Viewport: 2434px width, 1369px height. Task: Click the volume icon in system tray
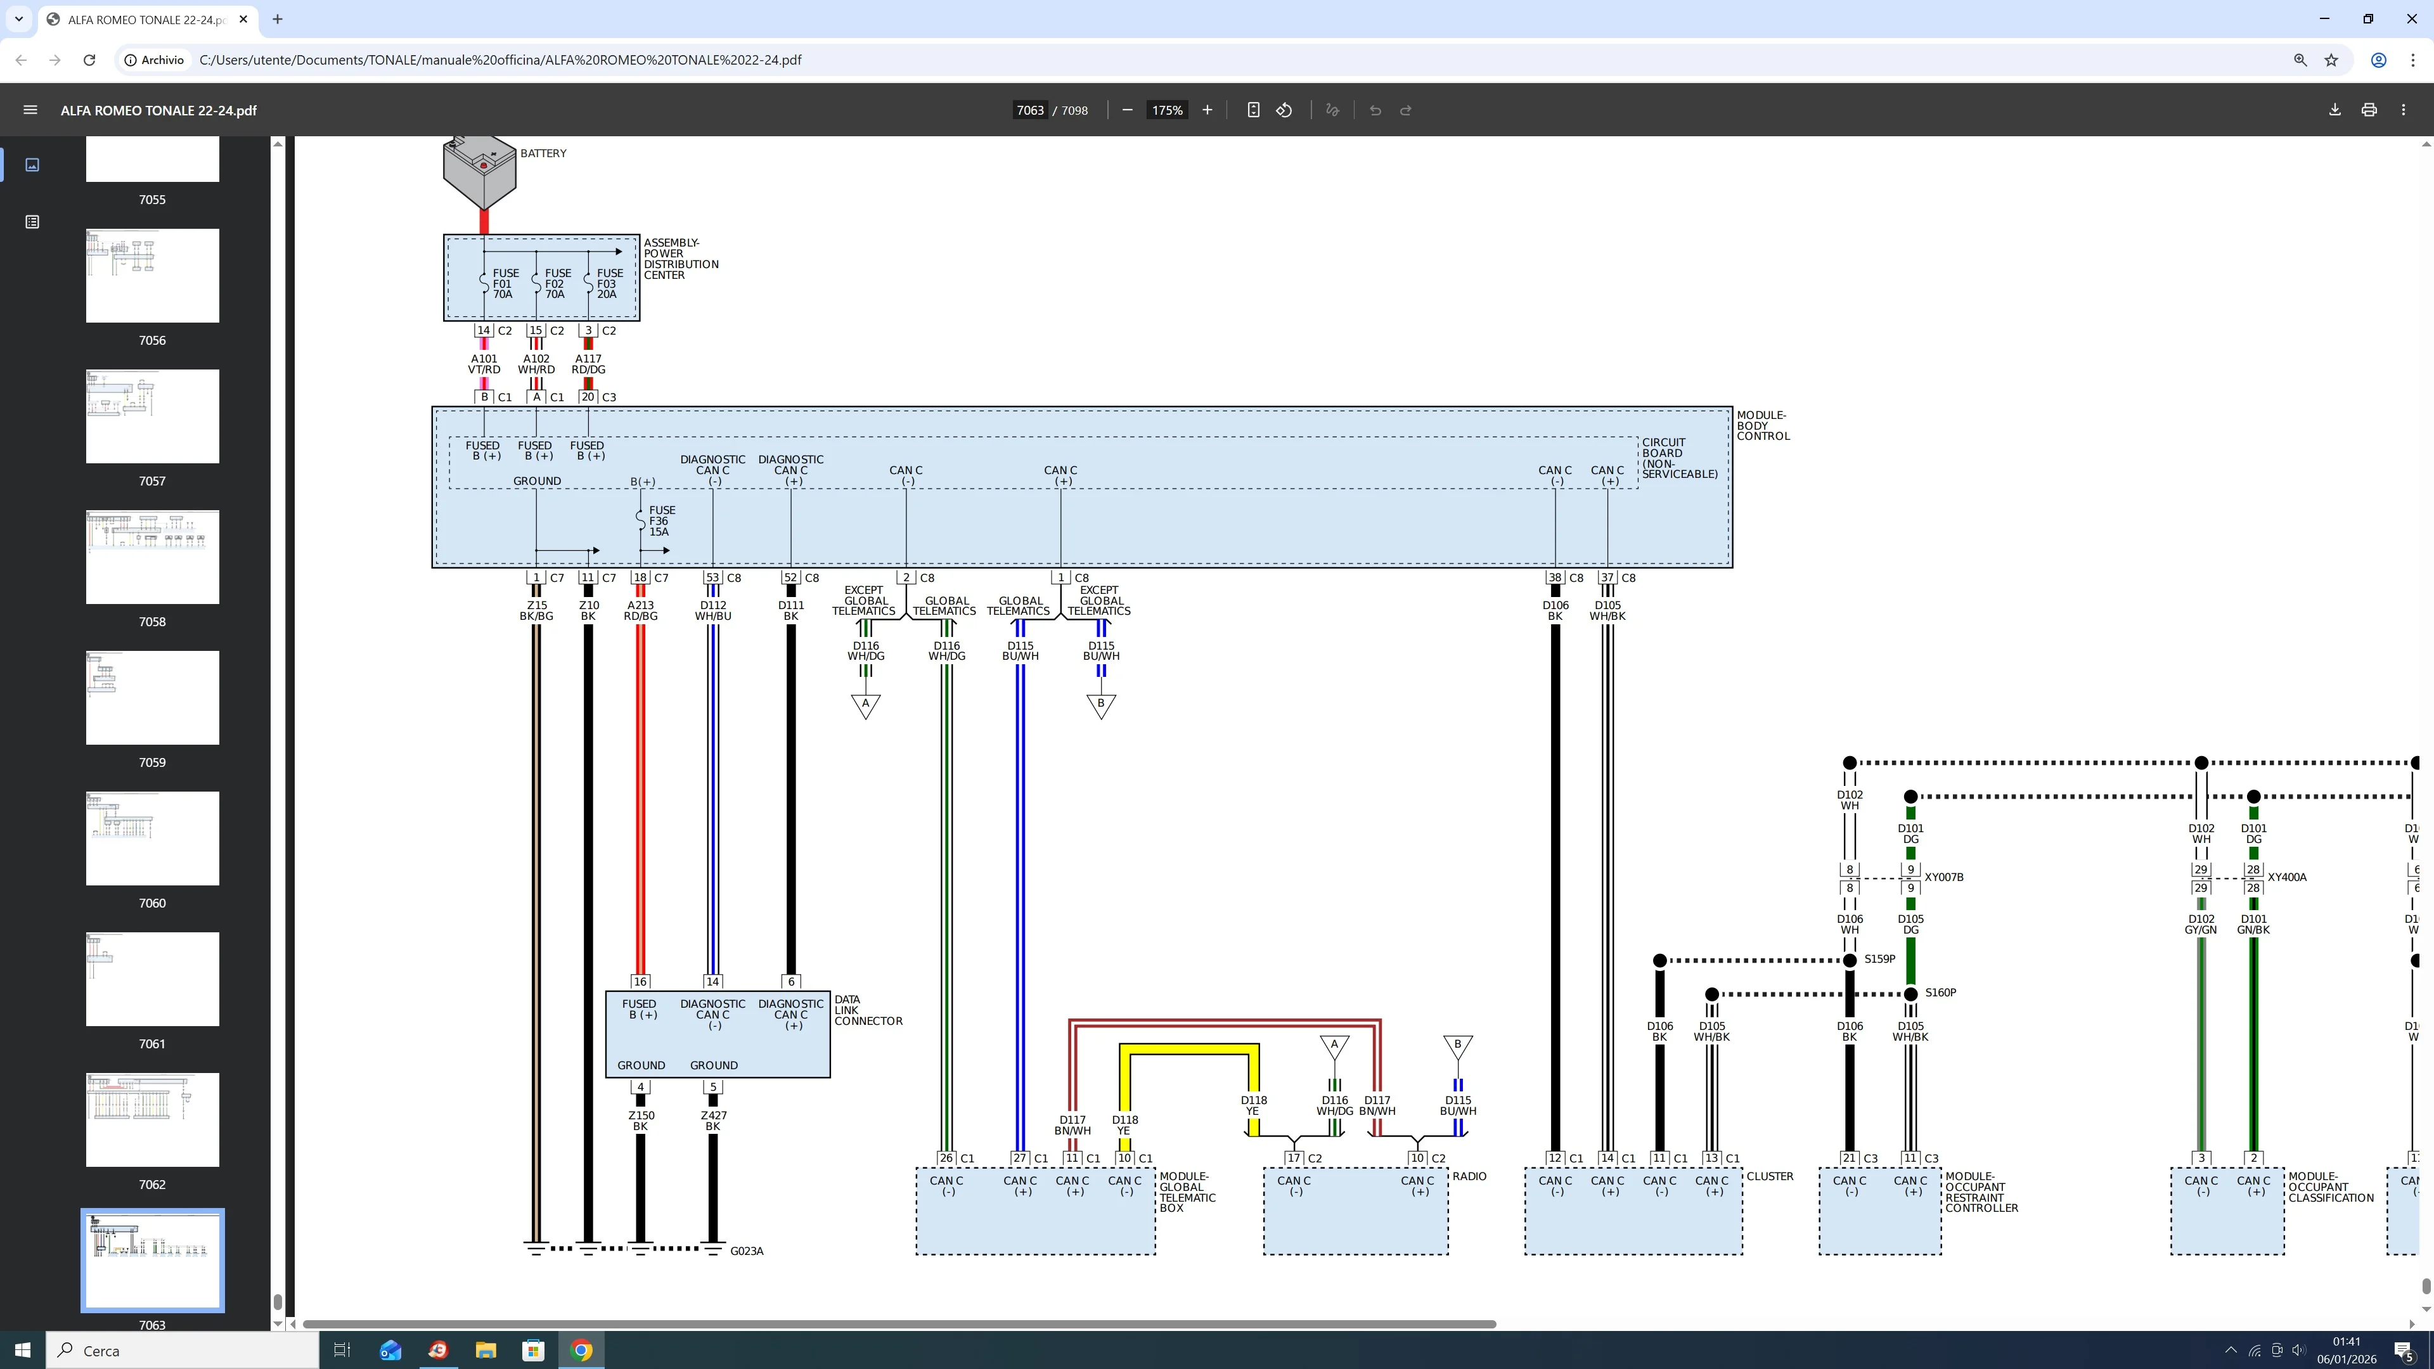click(x=2298, y=1350)
